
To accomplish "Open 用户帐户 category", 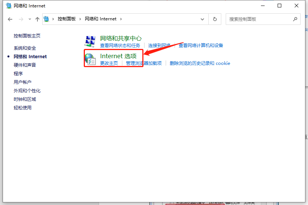I will click(23, 82).
